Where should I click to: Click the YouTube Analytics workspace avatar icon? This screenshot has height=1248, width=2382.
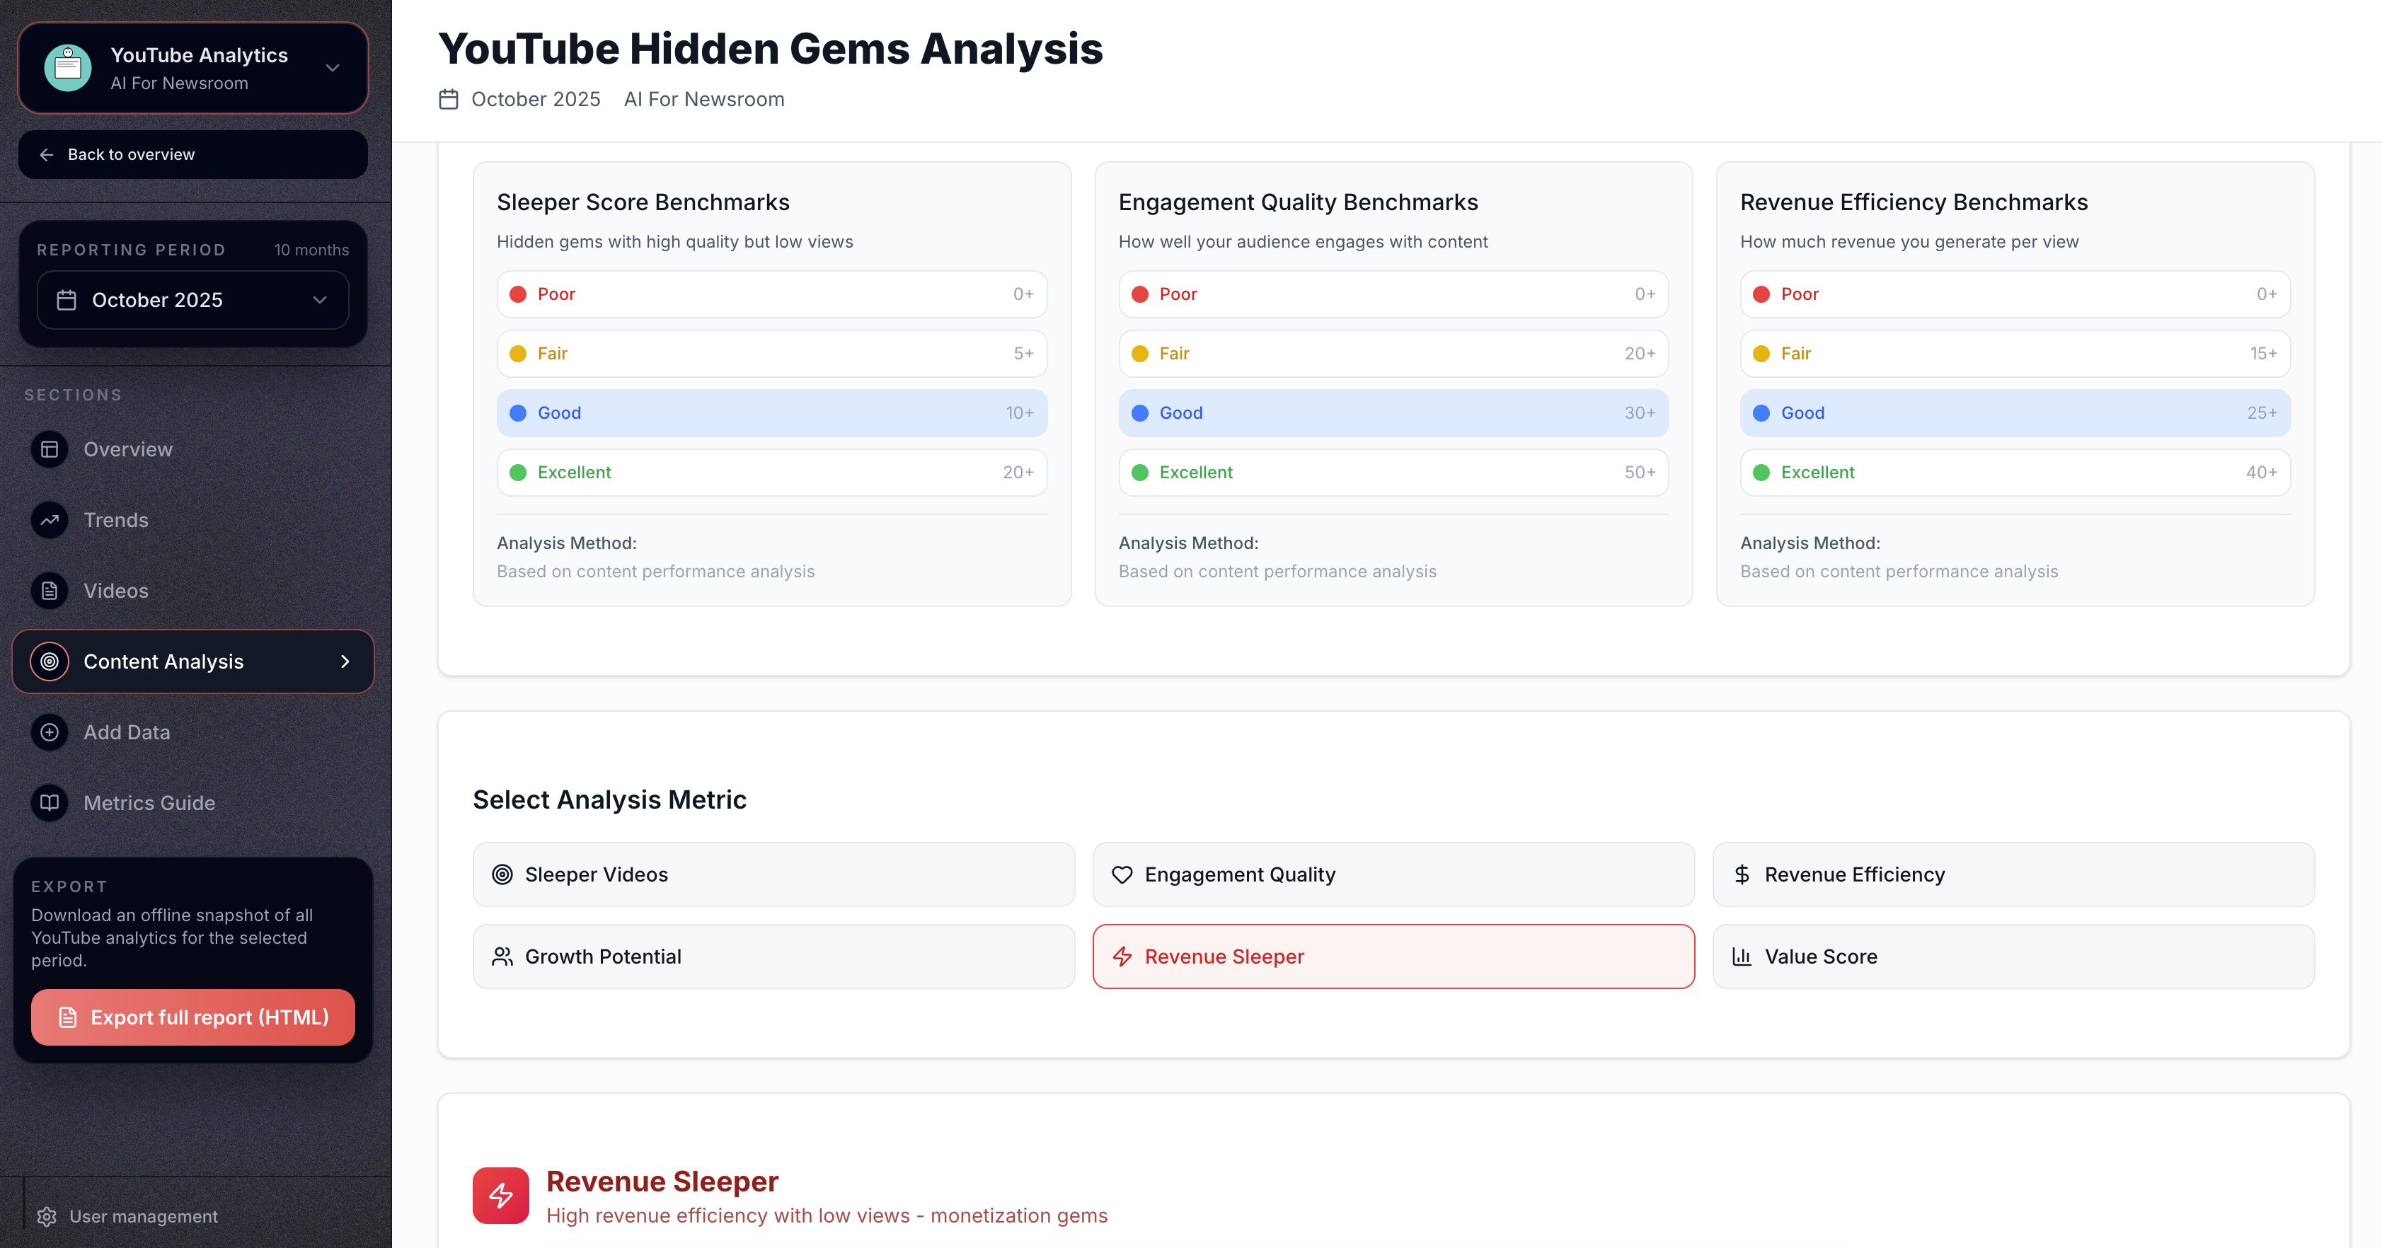click(67, 67)
